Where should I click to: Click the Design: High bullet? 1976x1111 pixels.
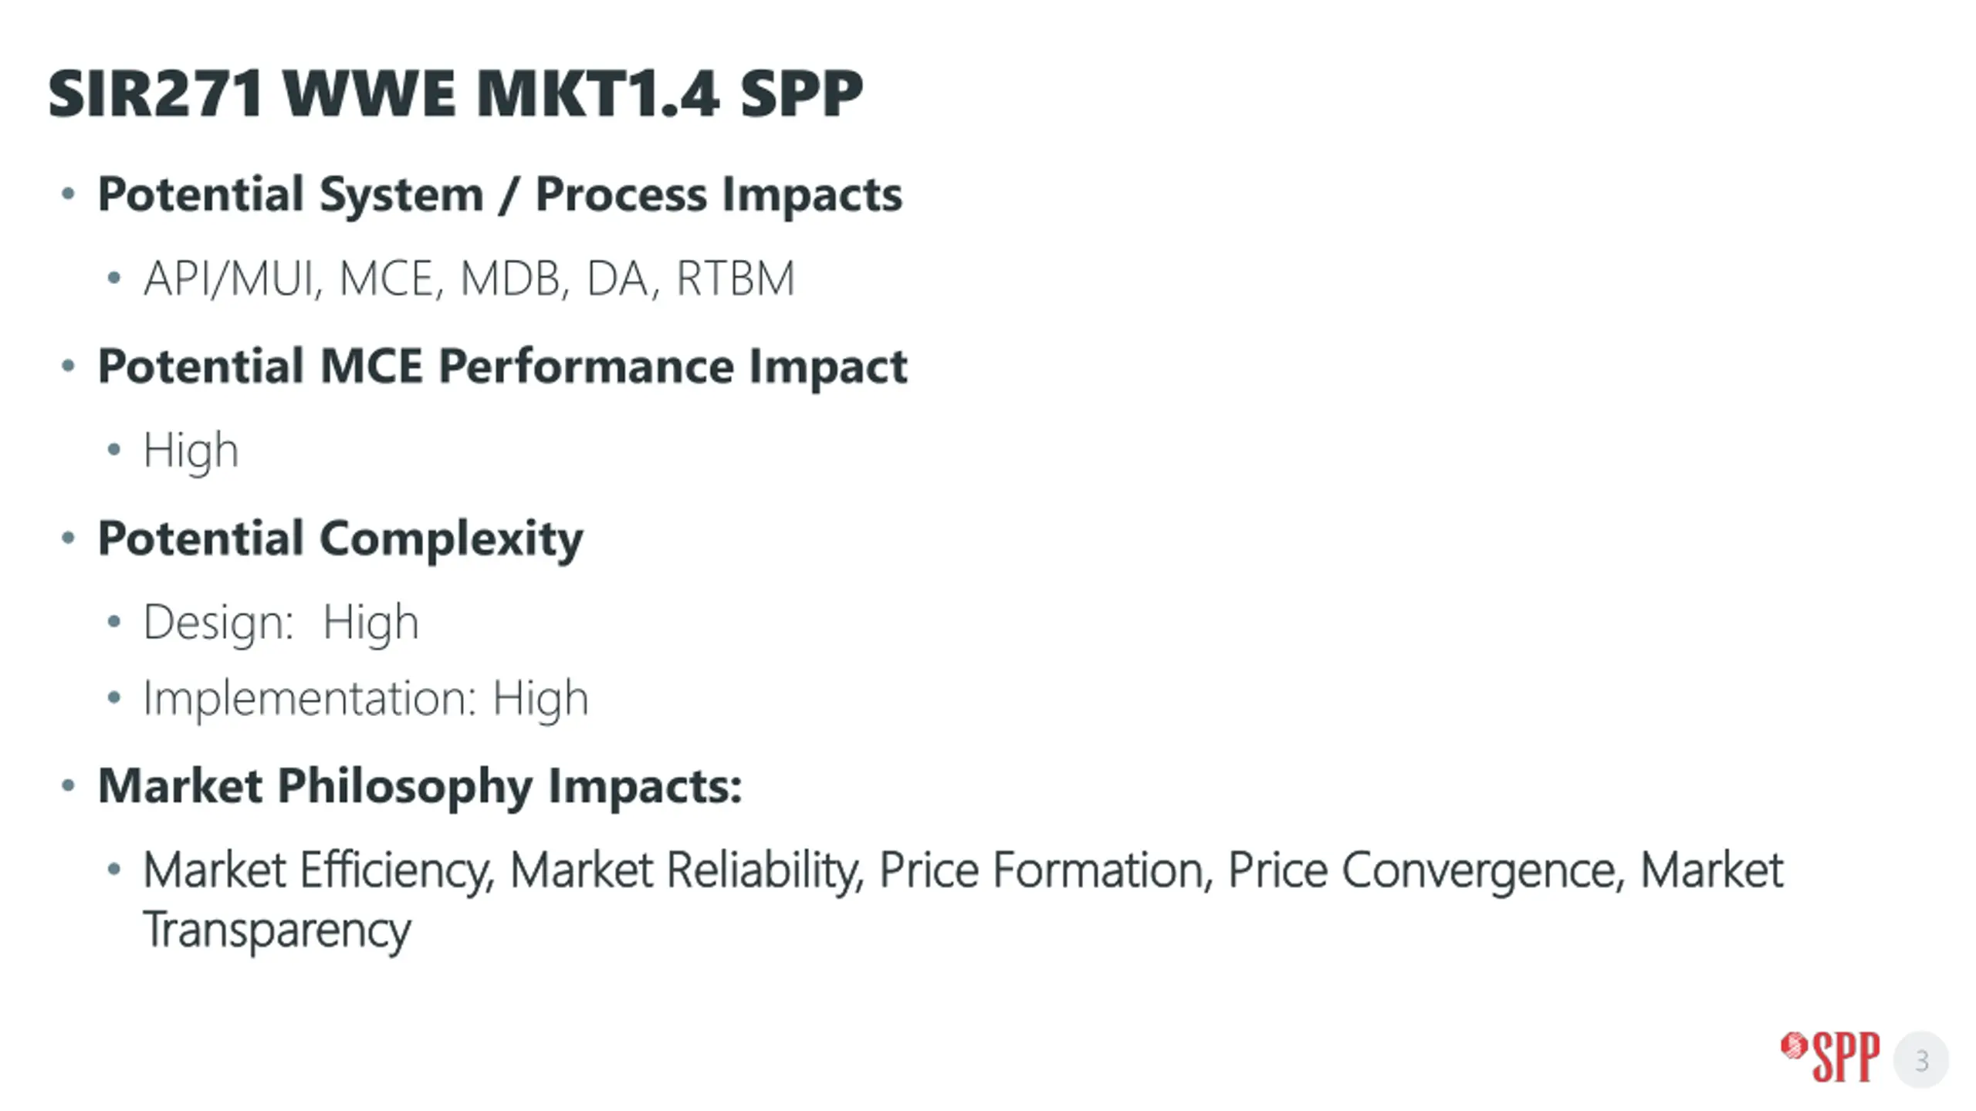(281, 622)
